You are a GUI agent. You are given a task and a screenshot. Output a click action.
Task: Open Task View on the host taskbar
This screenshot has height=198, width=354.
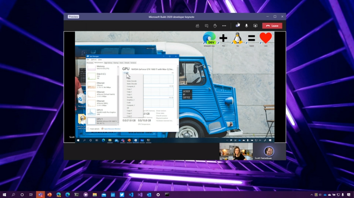(x=31, y=195)
